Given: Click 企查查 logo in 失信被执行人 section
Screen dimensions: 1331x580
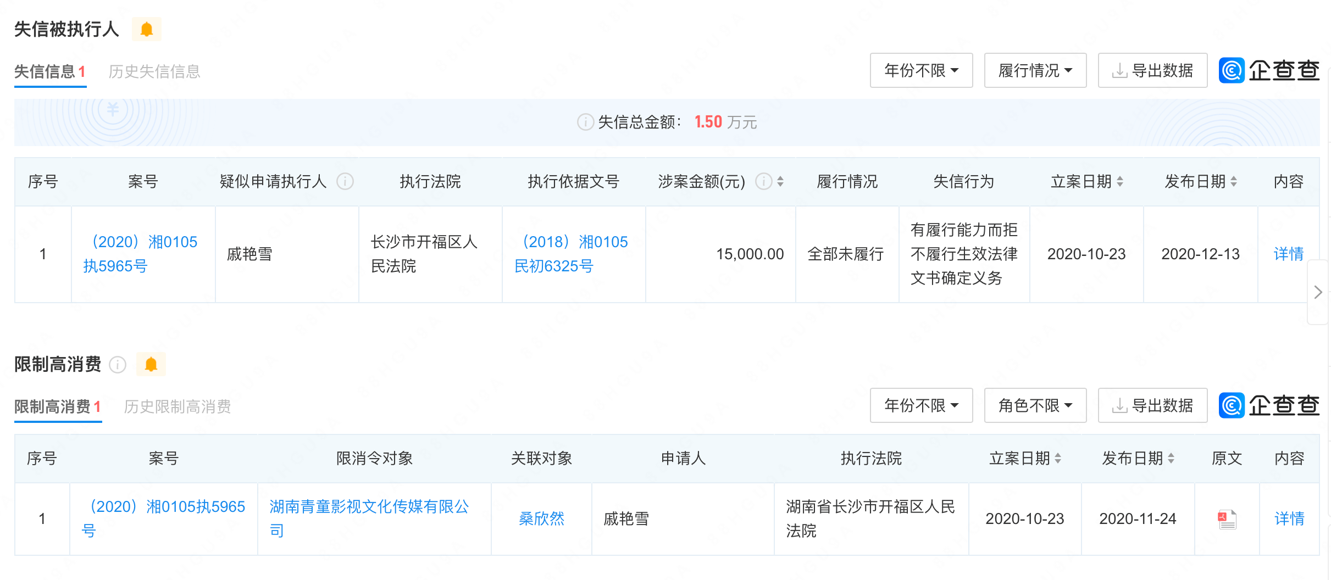Looking at the screenshot, I should tap(1269, 70).
